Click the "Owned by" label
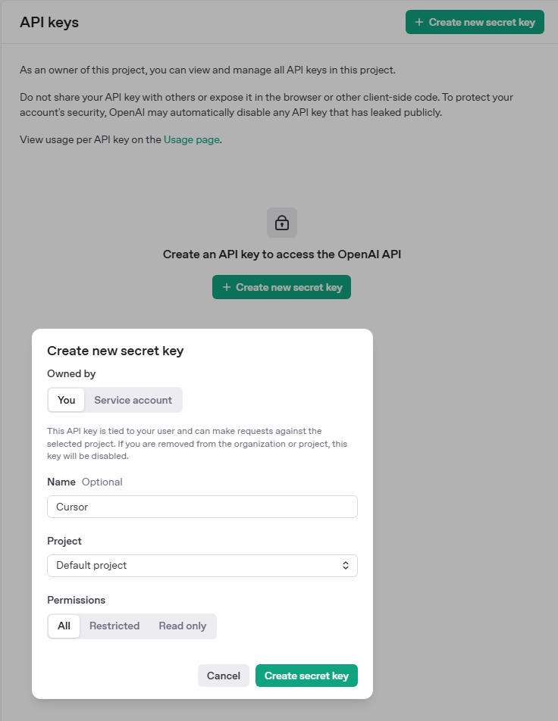 [71, 373]
